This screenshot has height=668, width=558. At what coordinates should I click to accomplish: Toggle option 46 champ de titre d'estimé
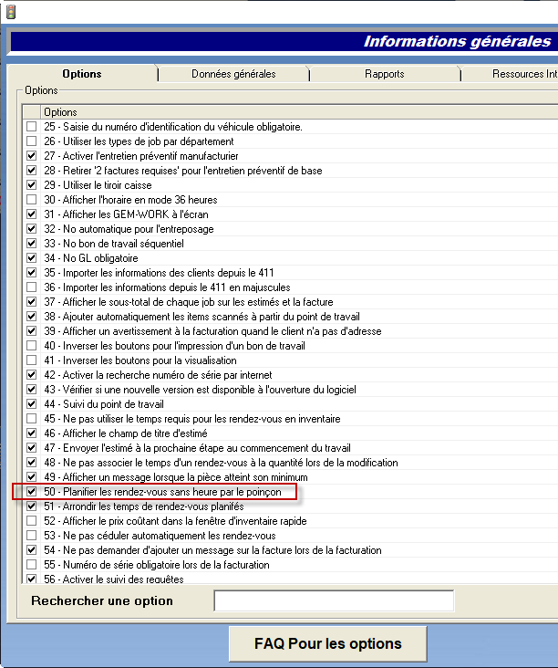(x=32, y=433)
